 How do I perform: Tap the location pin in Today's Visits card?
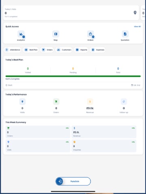(x=135, y=13)
